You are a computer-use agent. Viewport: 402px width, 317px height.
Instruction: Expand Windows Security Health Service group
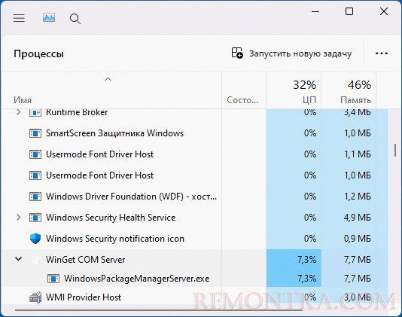(x=18, y=218)
